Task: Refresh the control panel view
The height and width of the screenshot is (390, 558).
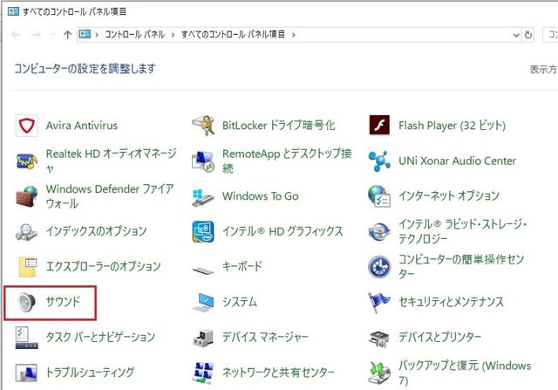Action: point(528,35)
